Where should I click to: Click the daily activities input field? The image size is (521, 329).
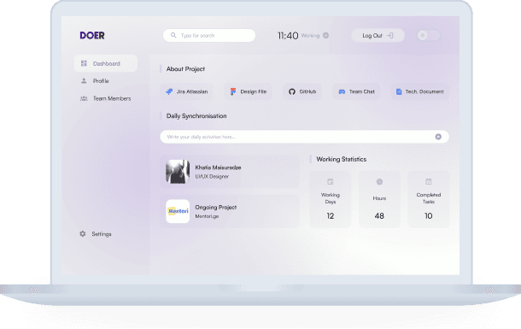pos(304,137)
